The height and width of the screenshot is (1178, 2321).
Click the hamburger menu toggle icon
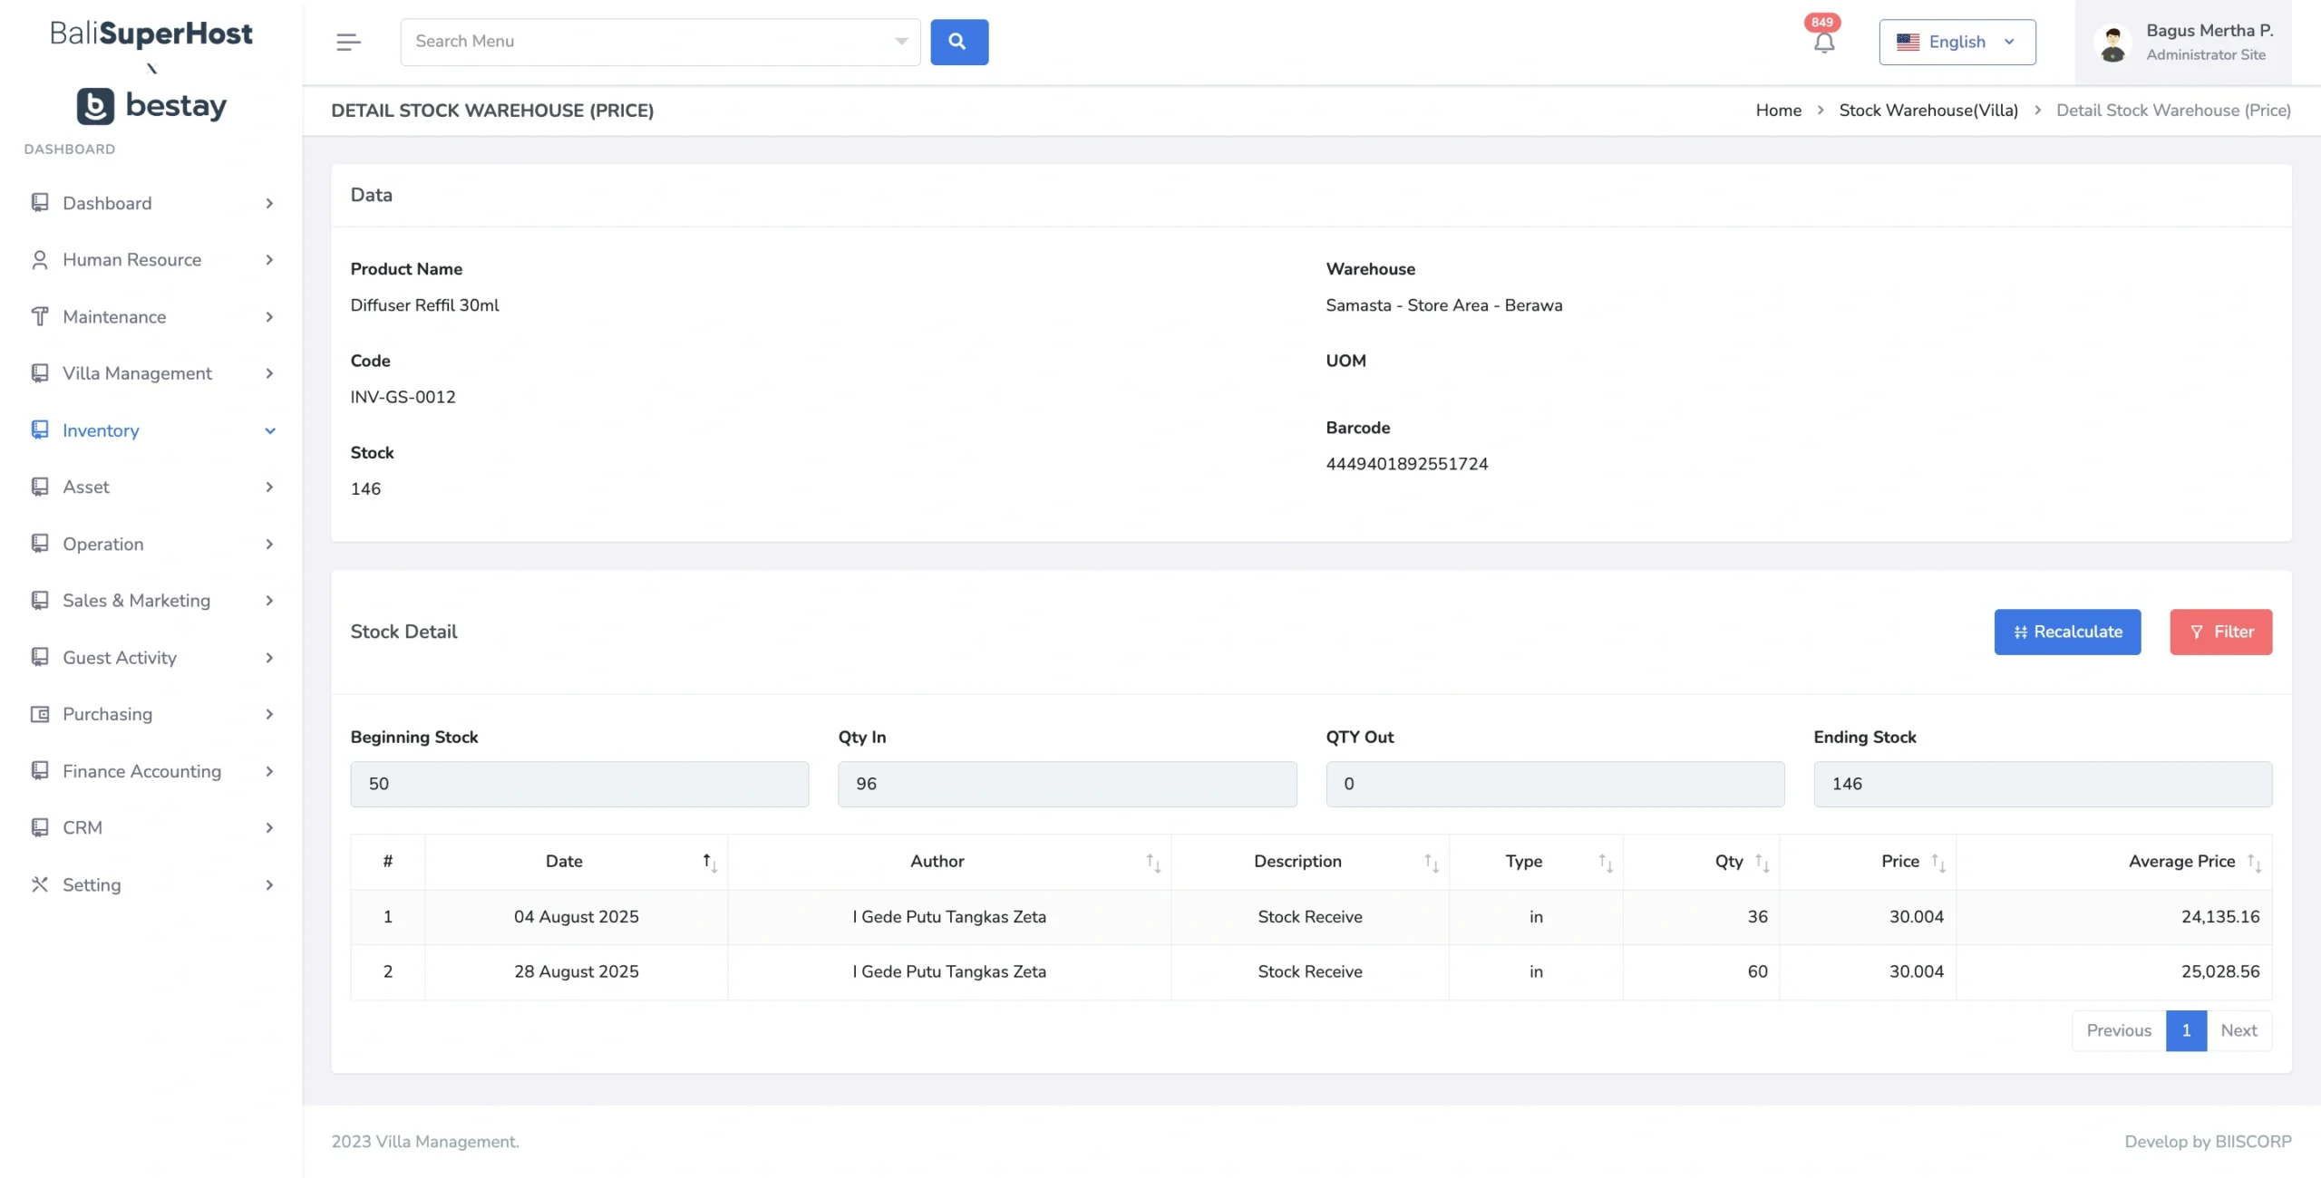point(348,42)
